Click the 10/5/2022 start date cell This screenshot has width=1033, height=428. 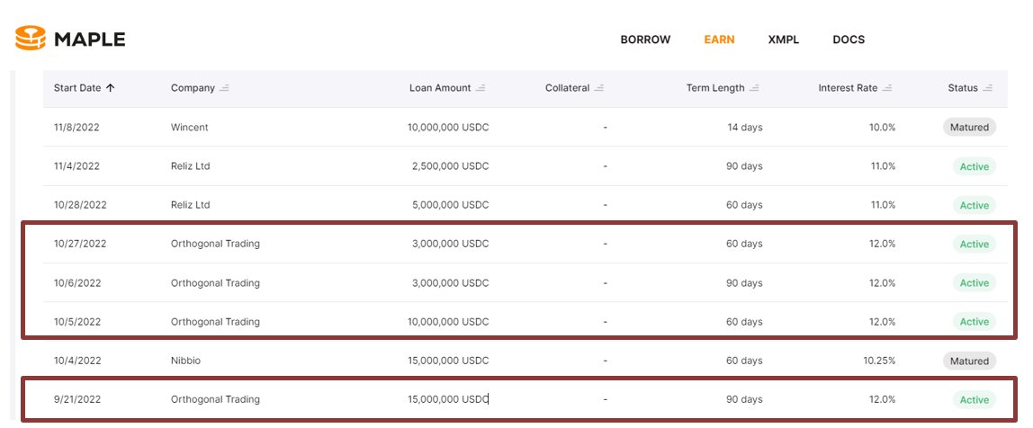click(77, 322)
